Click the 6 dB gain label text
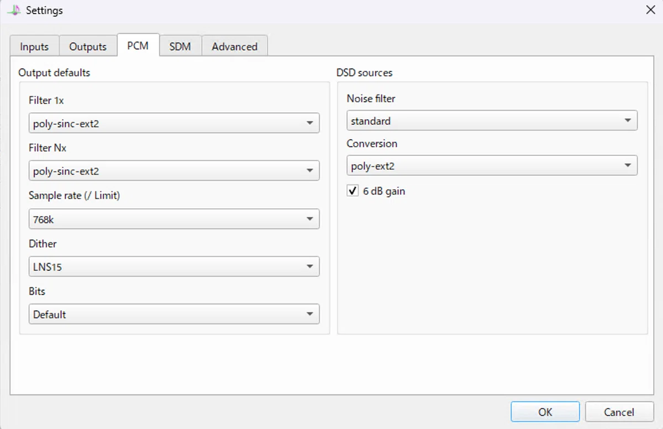 click(x=384, y=191)
